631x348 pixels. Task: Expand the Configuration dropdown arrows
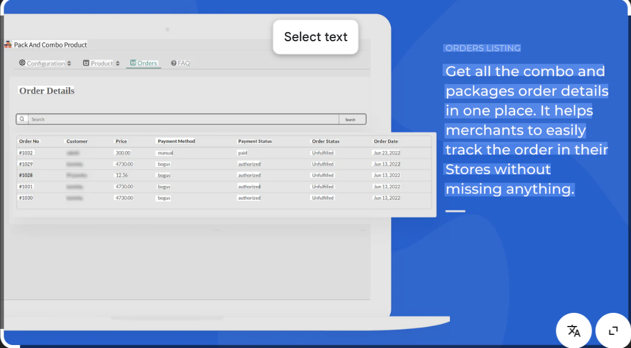click(69, 63)
